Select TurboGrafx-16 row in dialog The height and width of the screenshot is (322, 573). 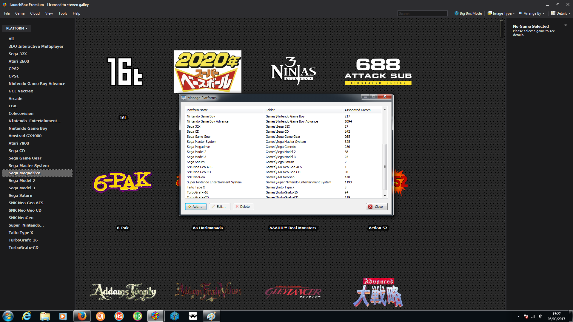pos(284,192)
